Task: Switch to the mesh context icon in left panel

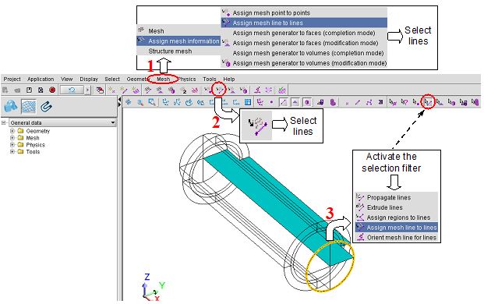Action: coord(28,107)
